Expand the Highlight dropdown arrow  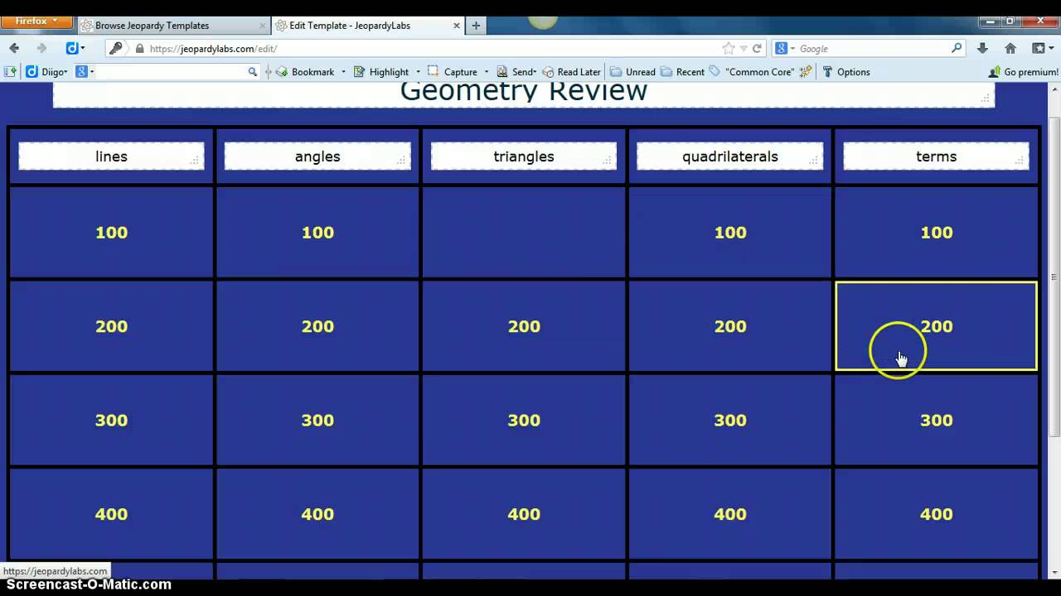(x=418, y=72)
